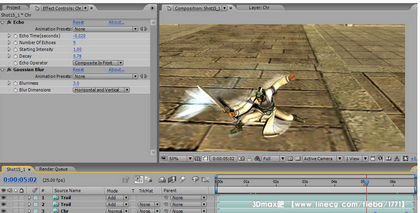This screenshot has width=420, height=213.
Task: Open grid and guide options icon
Action: click(198, 159)
